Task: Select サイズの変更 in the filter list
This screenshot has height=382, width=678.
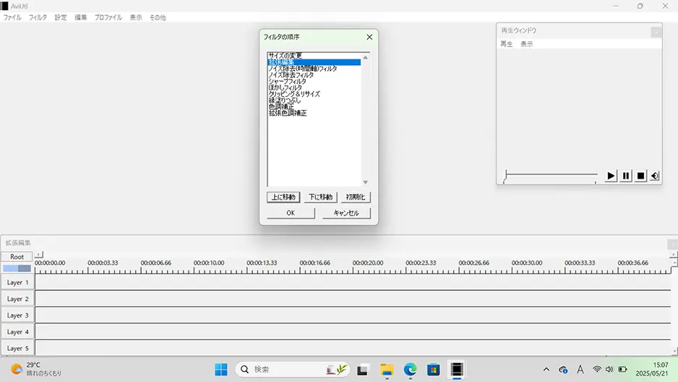Action: point(314,56)
